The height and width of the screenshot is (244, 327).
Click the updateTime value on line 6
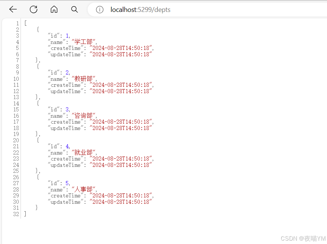[x=121, y=54]
